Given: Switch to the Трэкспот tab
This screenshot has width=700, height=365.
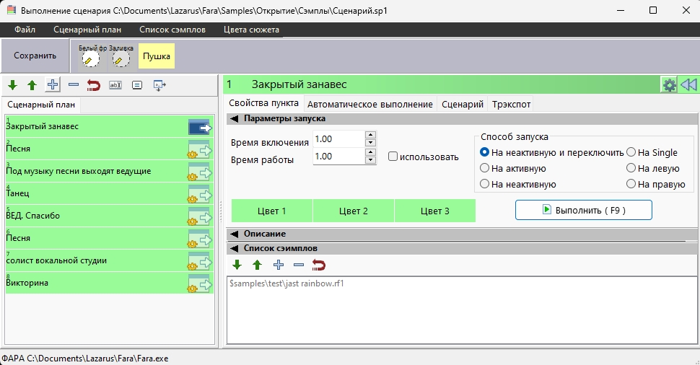Looking at the screenshot, I should [511, 104].
